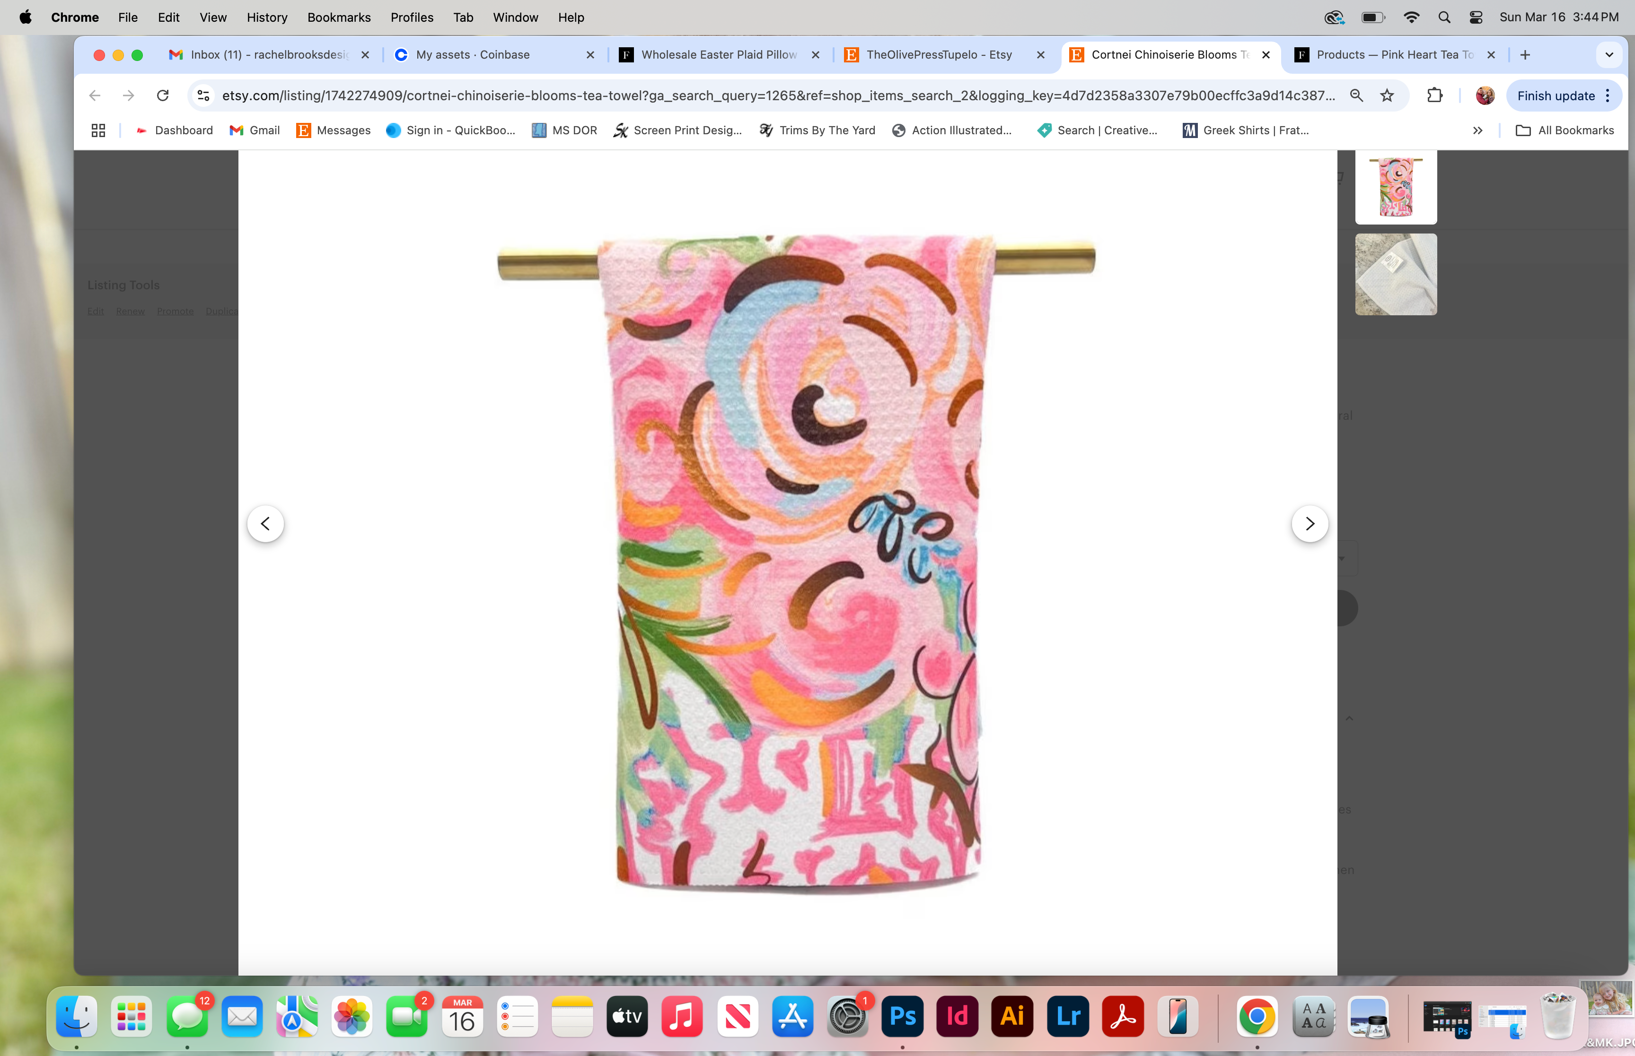
Task: Open the Chrome three-dot menu
Action: pos(1608,95)
